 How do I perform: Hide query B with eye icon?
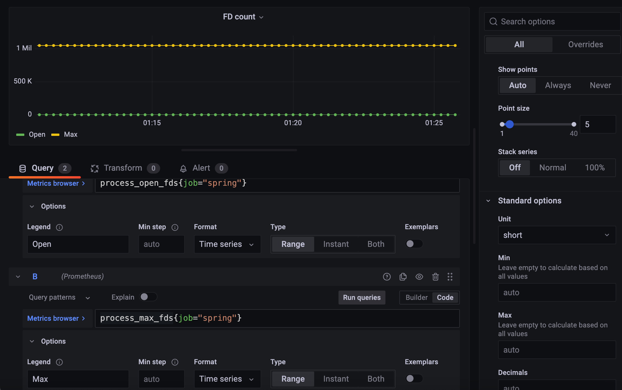(419, 277)
